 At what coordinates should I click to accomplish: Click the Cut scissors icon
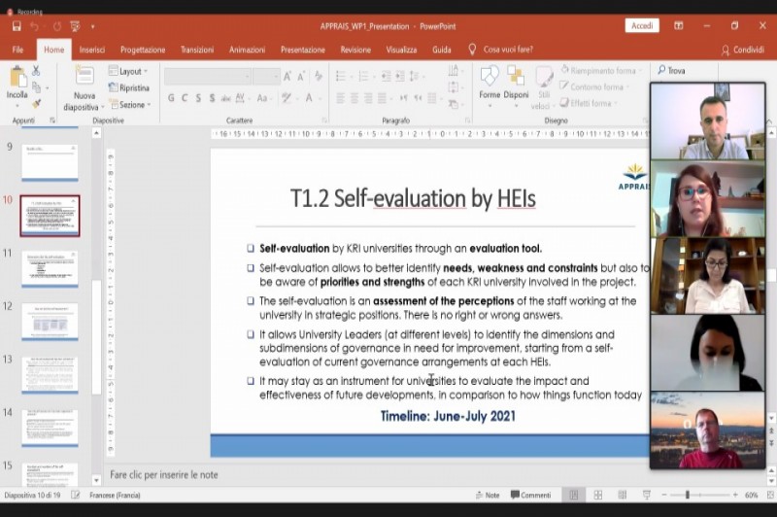tap(37, 71)
